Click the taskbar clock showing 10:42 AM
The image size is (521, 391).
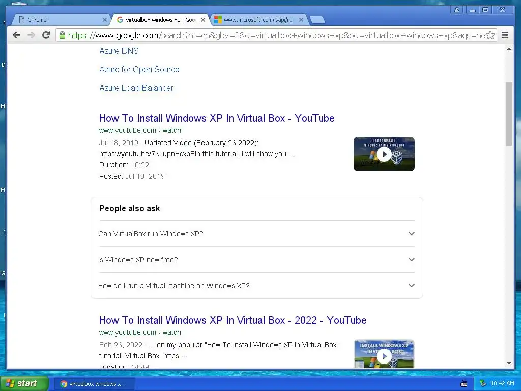tap(502, 384)
